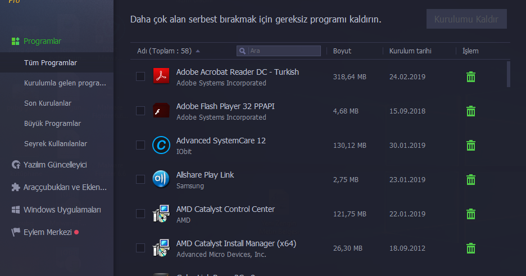Screen dimensions: 526x276
Task: Click Adobe Flash Player 32 PPAPI name
Action: pyautogui.click(x=225, y=106)
